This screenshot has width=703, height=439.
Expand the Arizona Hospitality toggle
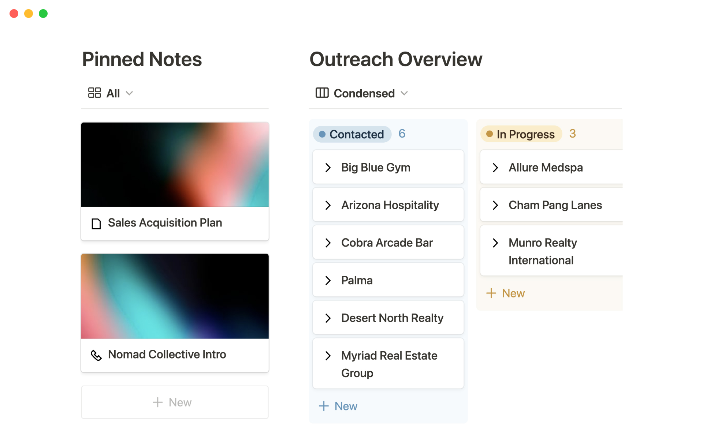[328, 205]
